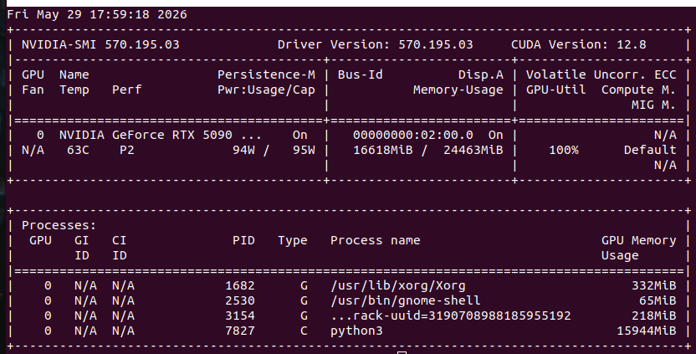Click the 332MiB memory value

[x=654, y=285]
